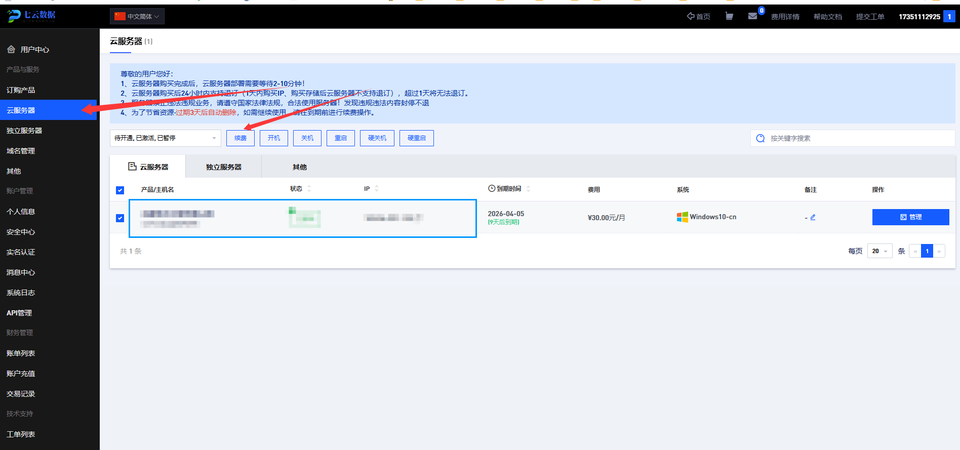Go to 首页 home link
Screen dimensions: 960x450
pos(698,16)
